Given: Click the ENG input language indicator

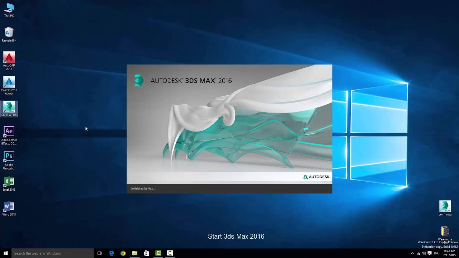Looking at the screenshot, I should [x=436, y=253].
